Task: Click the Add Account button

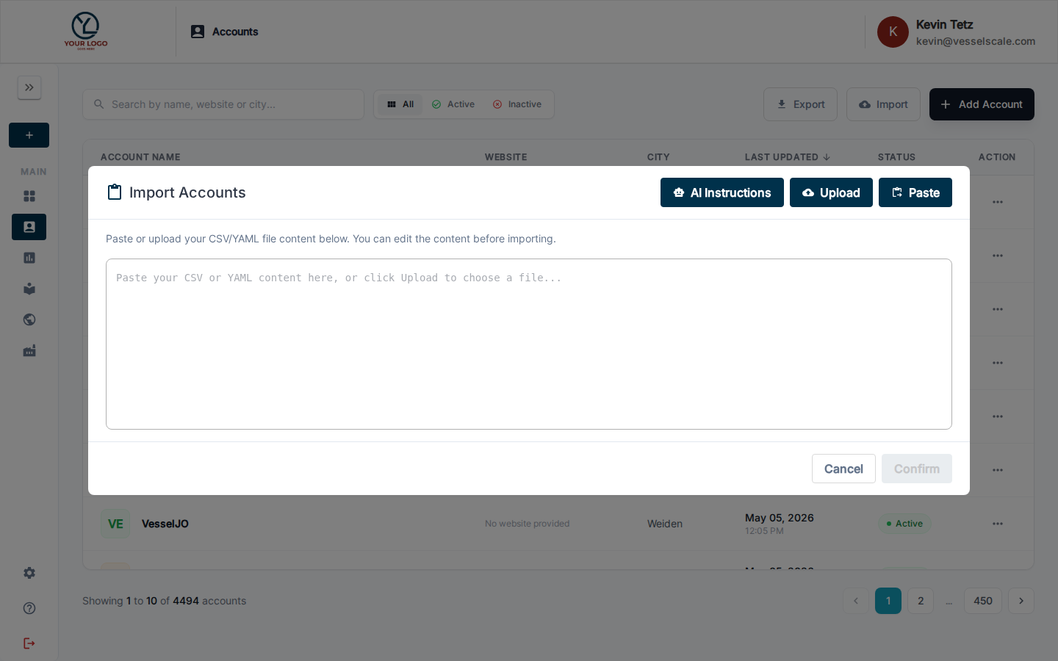Action: pyautogui.click(x=982, y=104)
